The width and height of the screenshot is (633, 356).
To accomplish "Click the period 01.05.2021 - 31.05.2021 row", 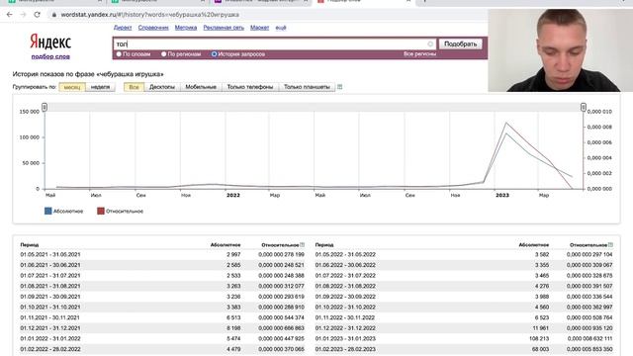I will (x=162, y=255).
